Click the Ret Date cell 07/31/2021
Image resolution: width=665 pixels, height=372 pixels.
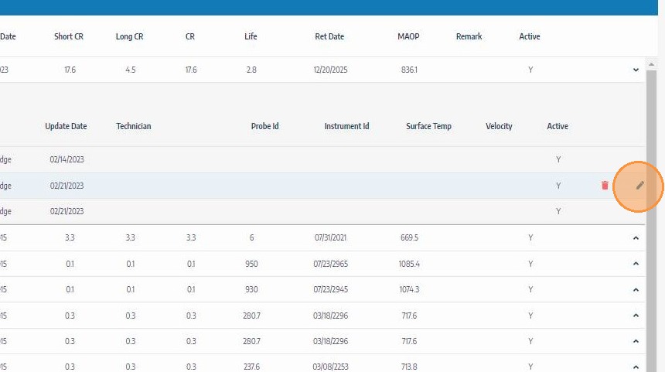(x=330, y=237)
